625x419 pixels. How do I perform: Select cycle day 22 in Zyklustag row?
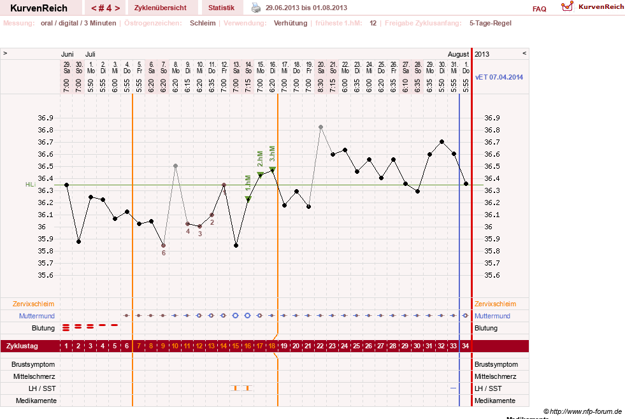[320, 346]
